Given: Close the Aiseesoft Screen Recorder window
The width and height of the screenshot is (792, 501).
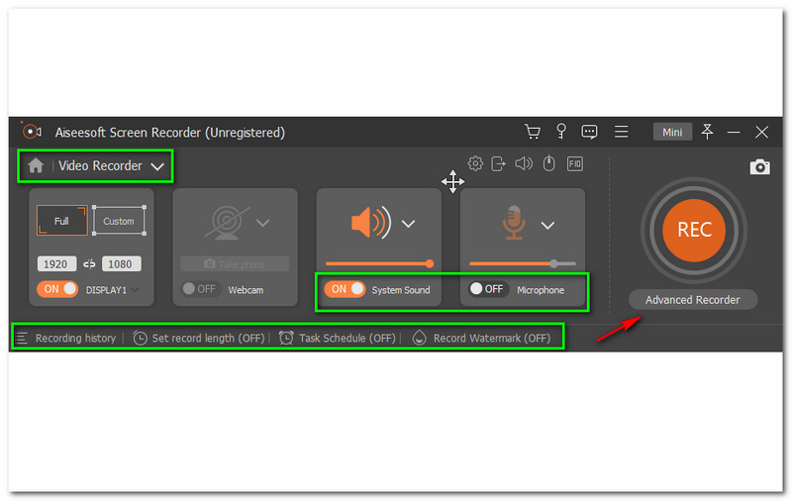Looking at the screenshot, I should coord(761,132).
